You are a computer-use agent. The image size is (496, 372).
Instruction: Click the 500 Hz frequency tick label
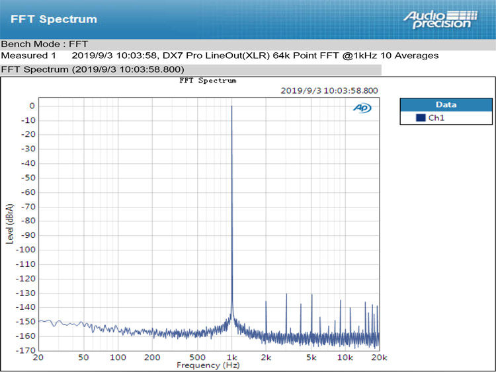(x=197, y=357)
